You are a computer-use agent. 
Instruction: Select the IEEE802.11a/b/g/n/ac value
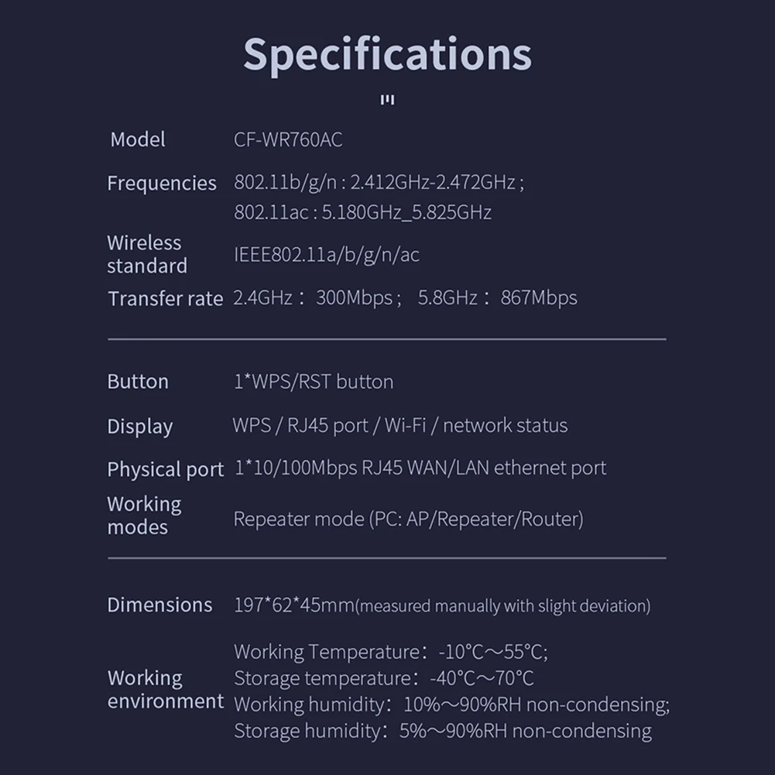click(326, 255)
